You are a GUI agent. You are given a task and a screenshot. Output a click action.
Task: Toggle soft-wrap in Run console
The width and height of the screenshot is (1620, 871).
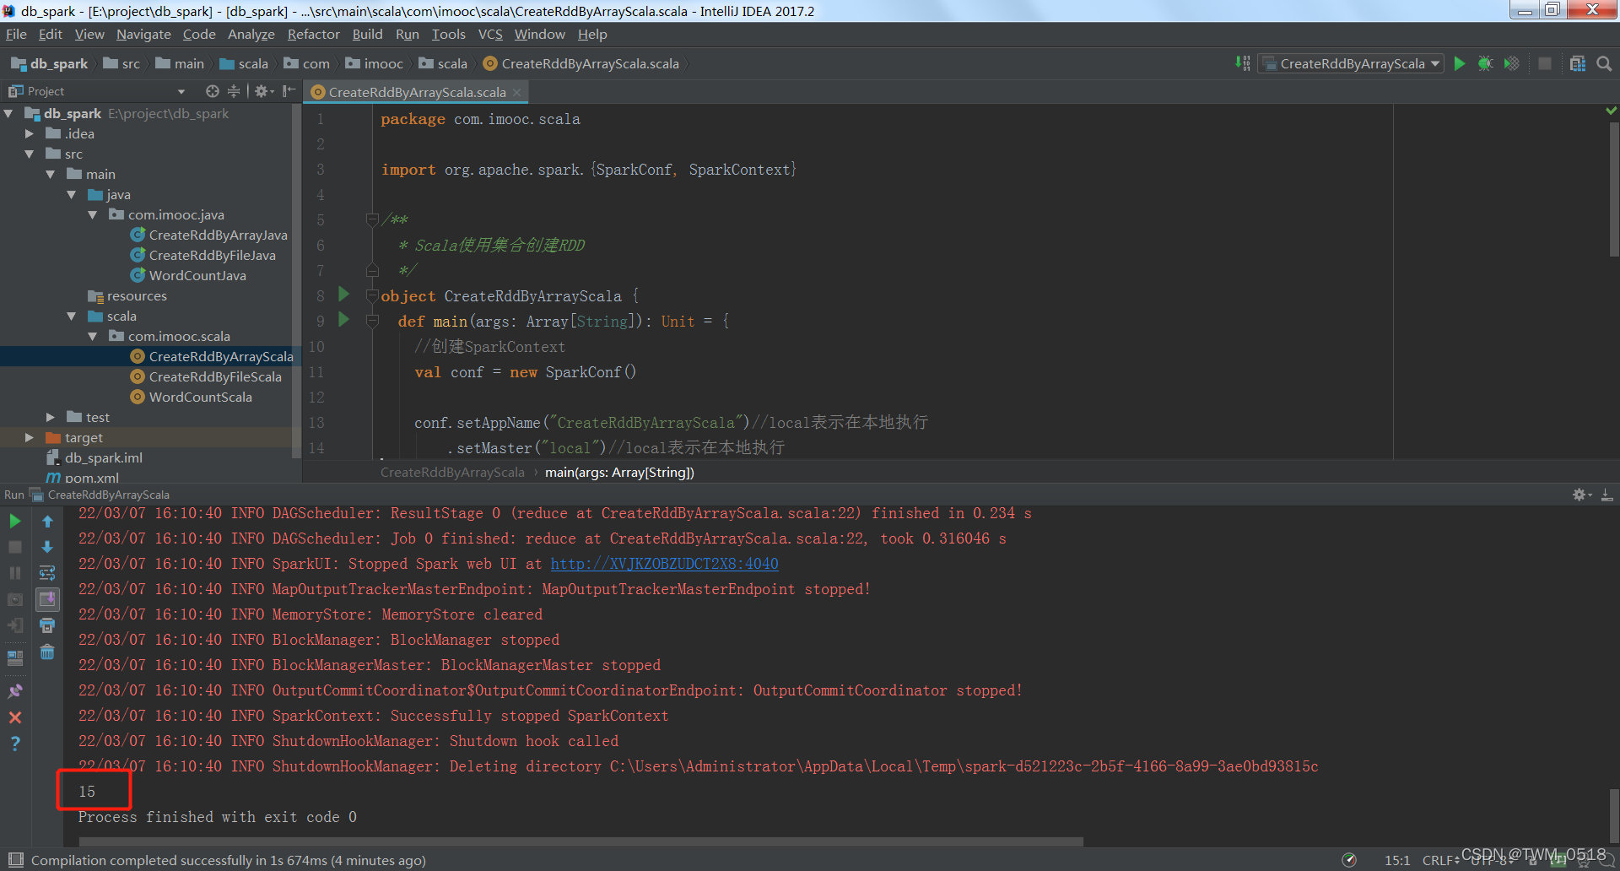click(47, 573)
